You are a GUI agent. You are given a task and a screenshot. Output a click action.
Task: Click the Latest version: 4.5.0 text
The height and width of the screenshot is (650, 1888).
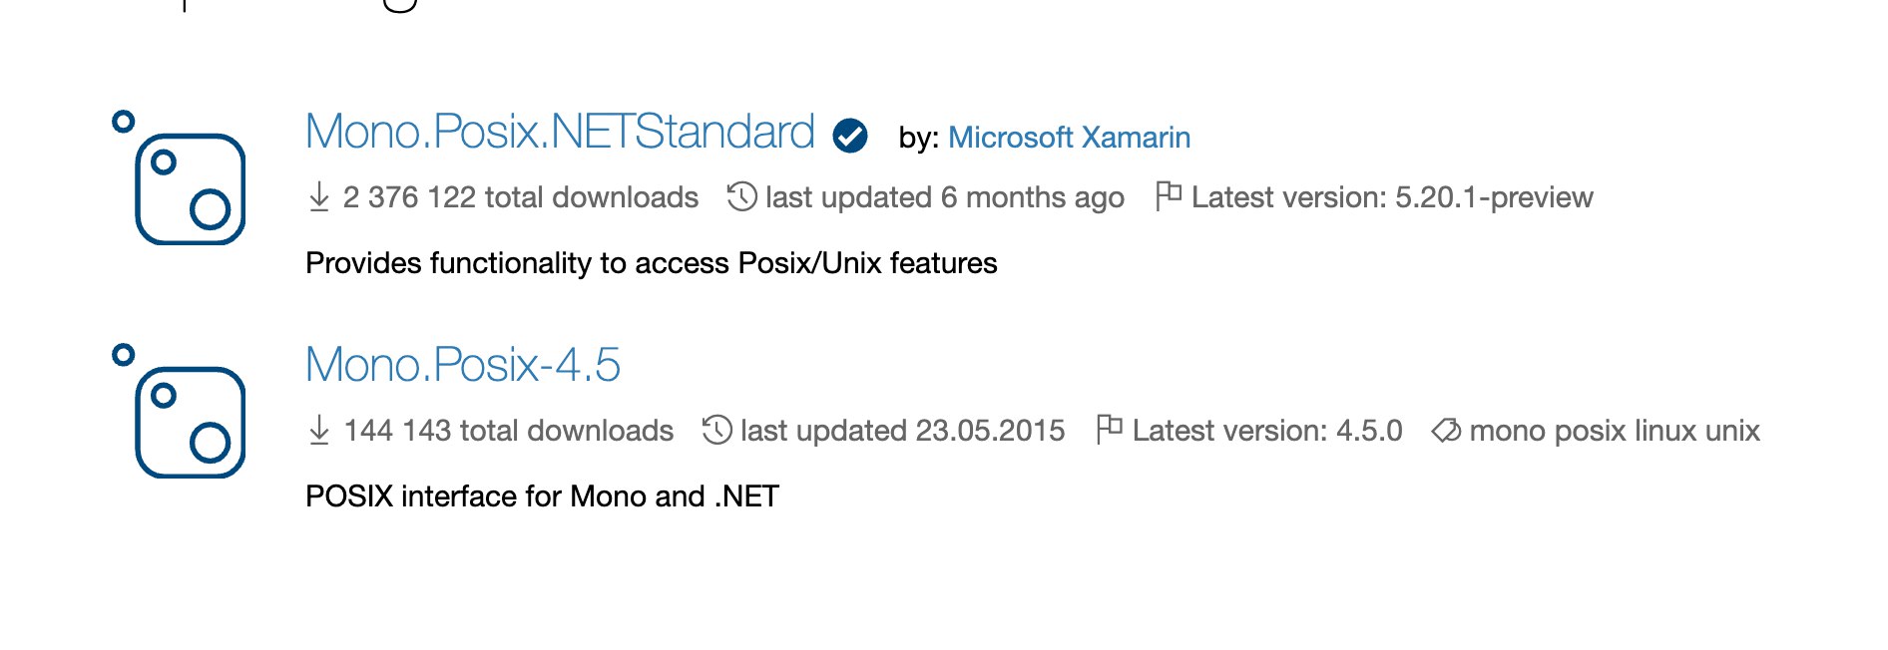click(1267, 431)
